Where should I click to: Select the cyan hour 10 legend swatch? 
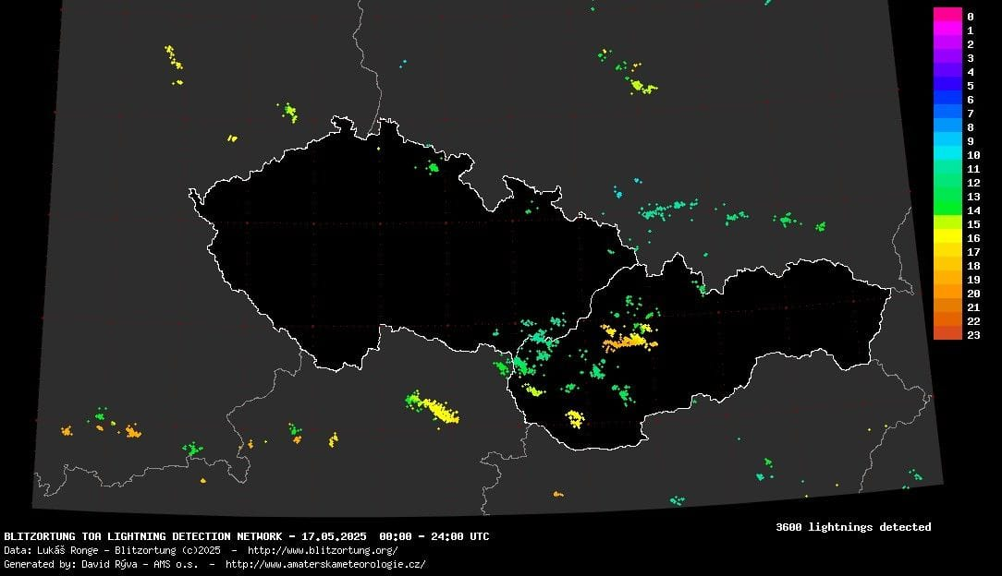coord(947,154)
